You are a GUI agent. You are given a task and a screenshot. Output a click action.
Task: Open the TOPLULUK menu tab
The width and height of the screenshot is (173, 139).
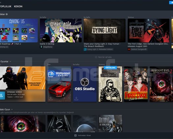[x=6, y=6]
